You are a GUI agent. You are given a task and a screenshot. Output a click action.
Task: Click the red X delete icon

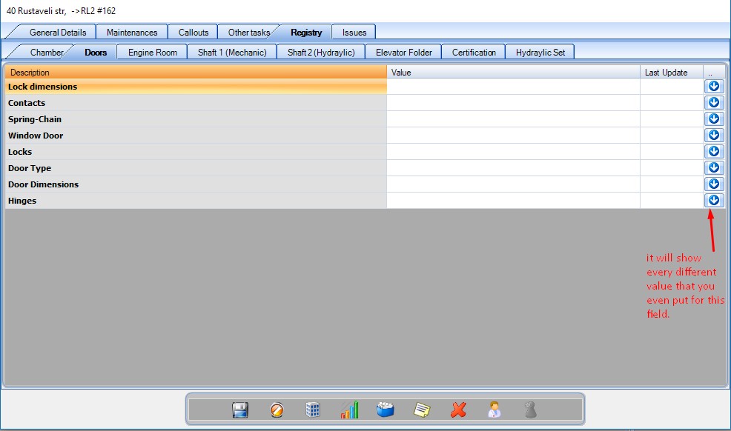pos(458,410)
